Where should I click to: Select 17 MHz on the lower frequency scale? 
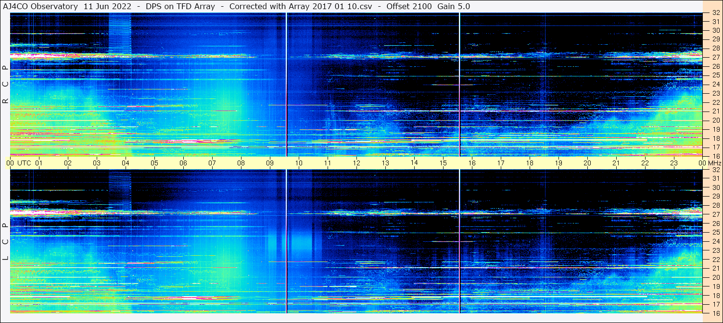pos(715,304)
